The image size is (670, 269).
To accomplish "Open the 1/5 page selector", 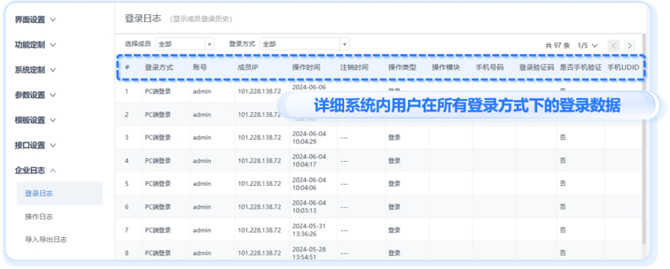I will (587, 45).
